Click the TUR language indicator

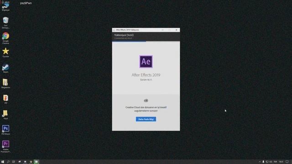(275, 162)
